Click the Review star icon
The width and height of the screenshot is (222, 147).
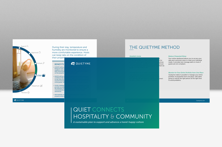(29, 92)
